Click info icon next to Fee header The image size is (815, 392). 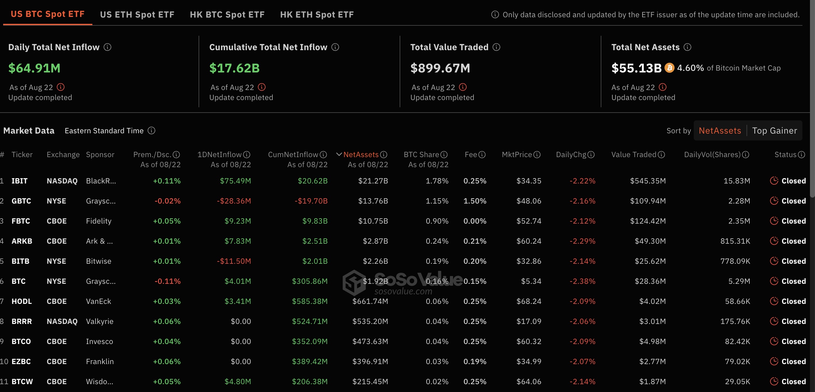(x=482, y=155)
